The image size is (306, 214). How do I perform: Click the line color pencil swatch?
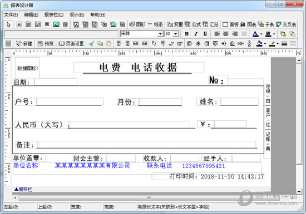[x=272, y=44]
